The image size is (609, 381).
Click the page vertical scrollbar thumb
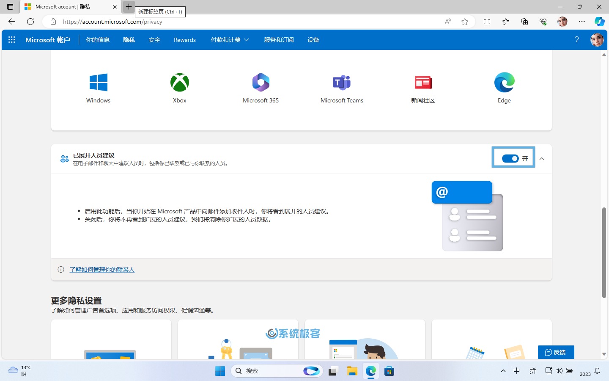(x=604, y=253)
